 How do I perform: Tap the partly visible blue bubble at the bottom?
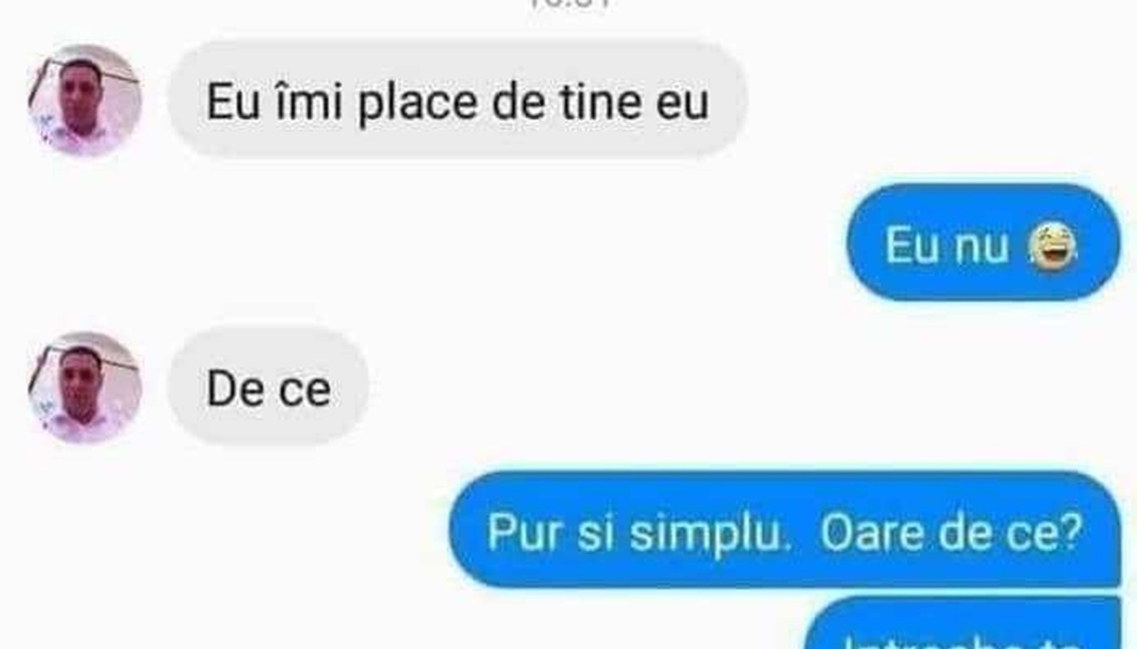[x=965, y=625]
